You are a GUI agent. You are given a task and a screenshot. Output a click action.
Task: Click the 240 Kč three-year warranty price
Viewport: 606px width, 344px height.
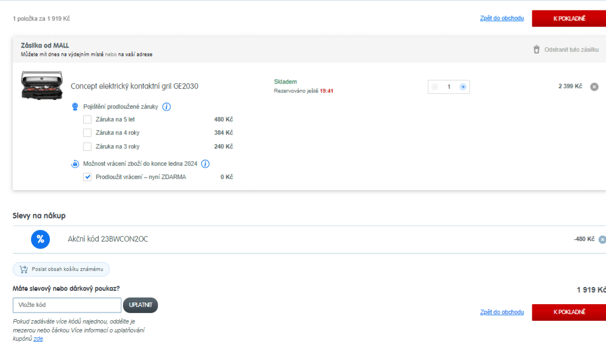pos(223,146)
